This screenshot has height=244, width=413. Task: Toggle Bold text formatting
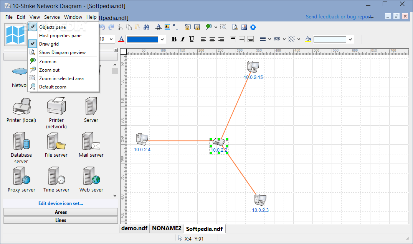174,39
